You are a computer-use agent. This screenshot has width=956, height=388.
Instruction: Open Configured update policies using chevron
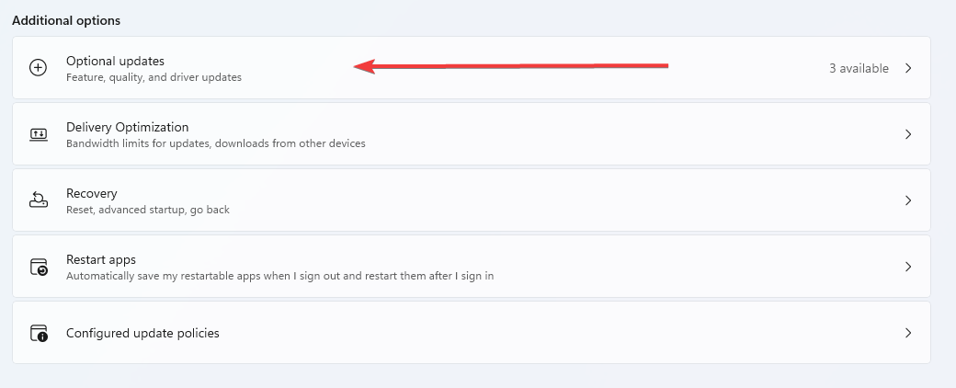pos(908,333)
